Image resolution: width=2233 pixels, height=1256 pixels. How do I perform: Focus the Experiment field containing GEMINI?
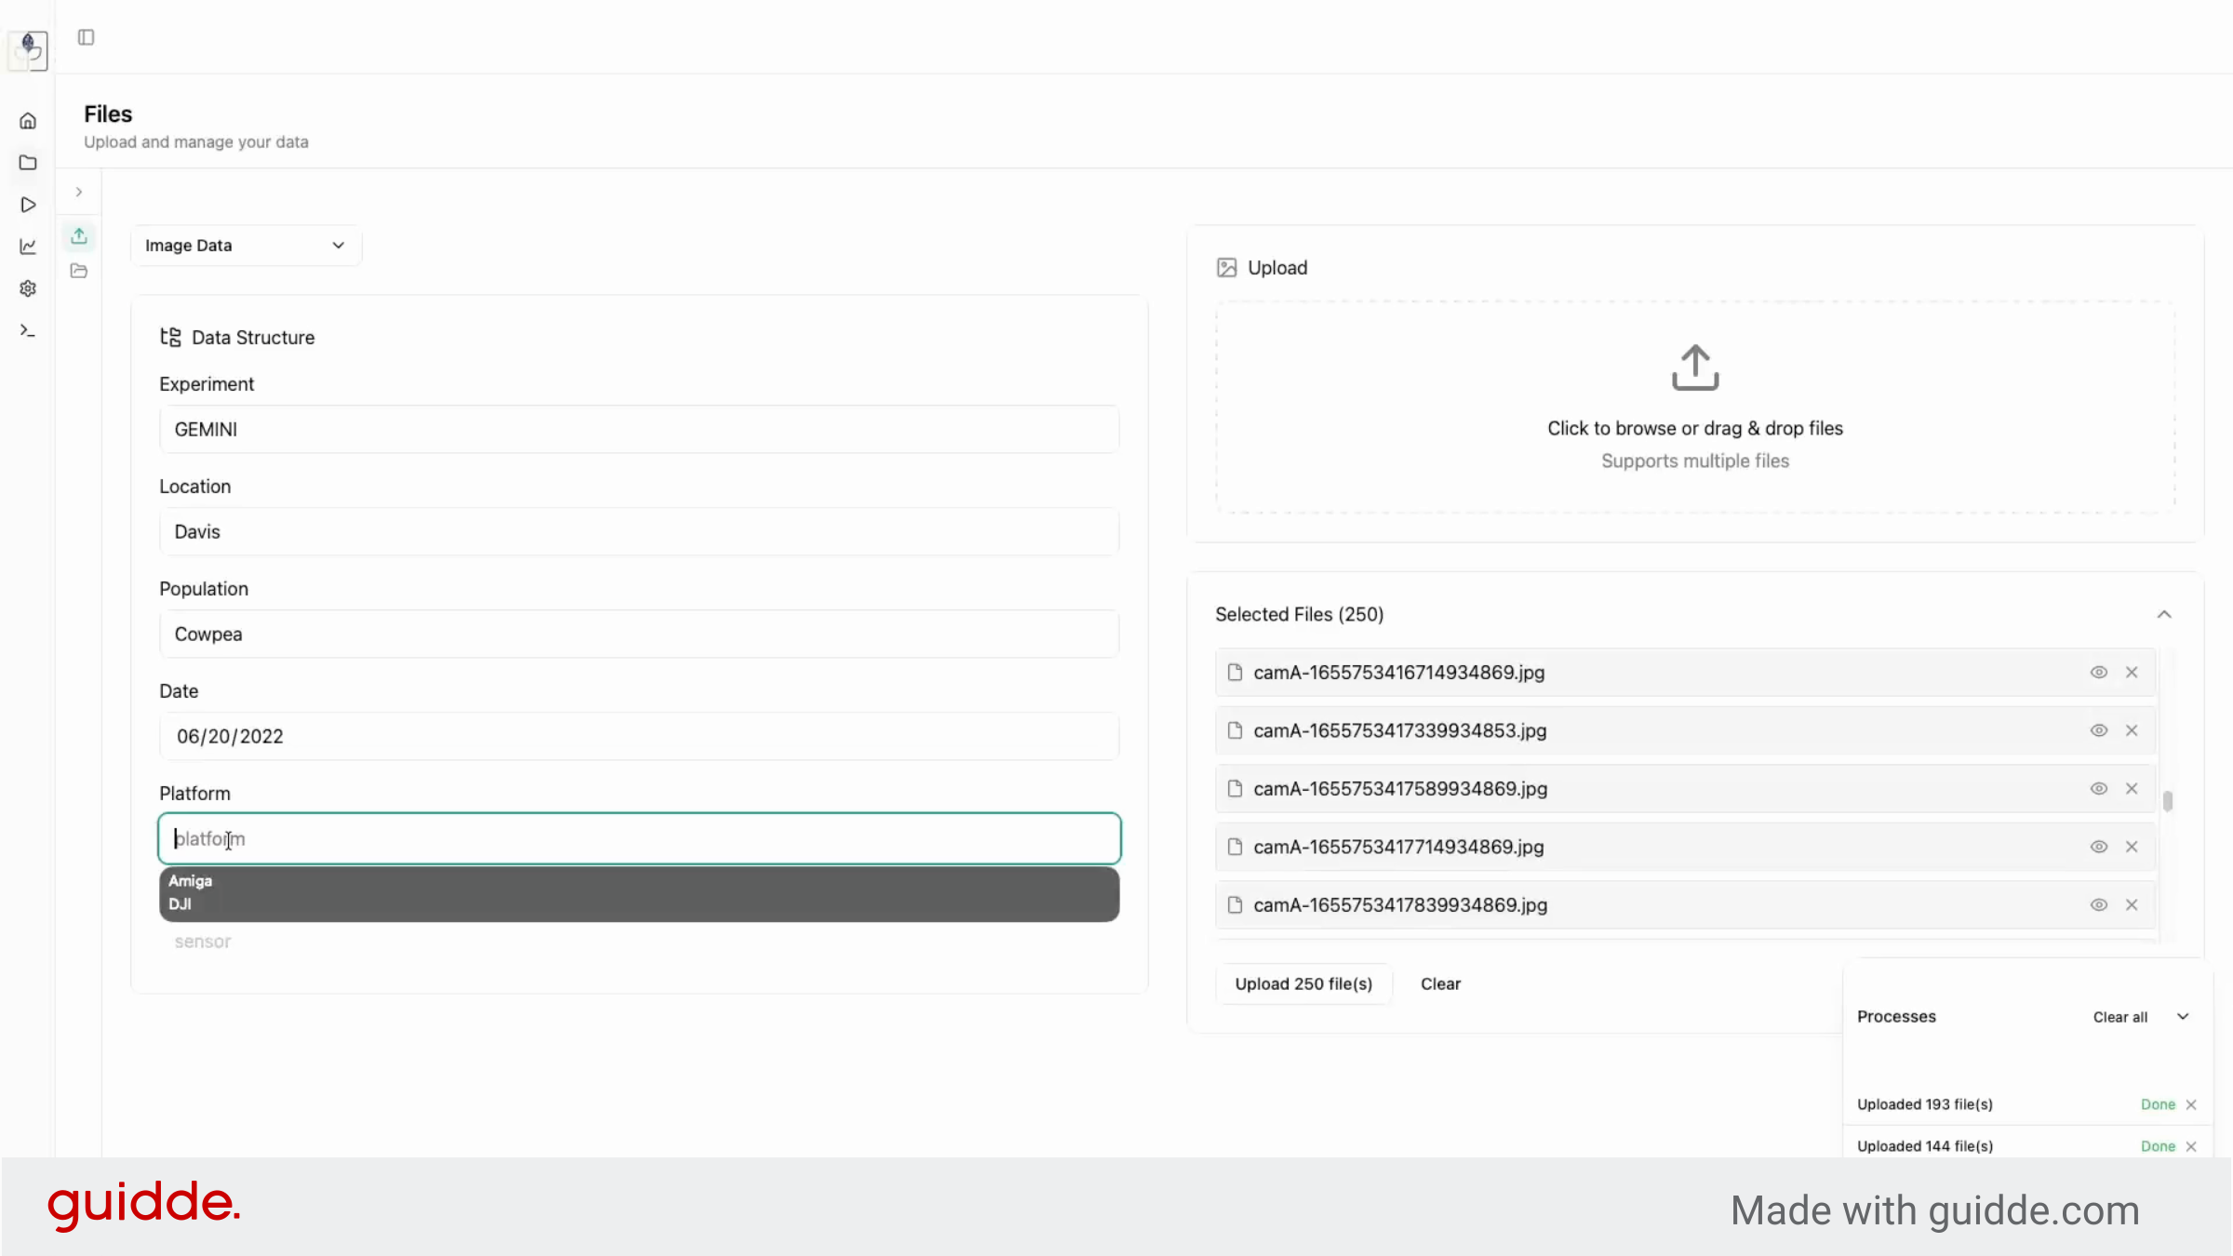coord(639,429)
